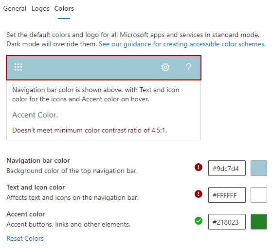272x250 pixels.
Task: Click the Text and icon color hex field
Action: click(x=227, y=195)
